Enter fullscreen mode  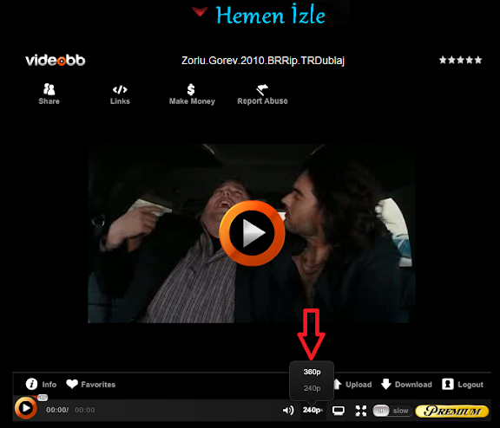360,411
